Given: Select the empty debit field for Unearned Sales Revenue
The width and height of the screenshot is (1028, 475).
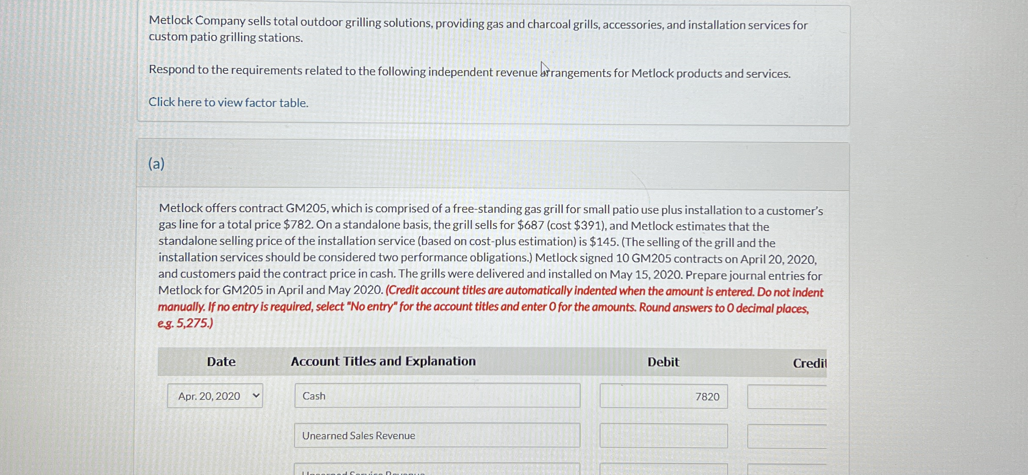Looking at the screenshot, I should (664, 435).
